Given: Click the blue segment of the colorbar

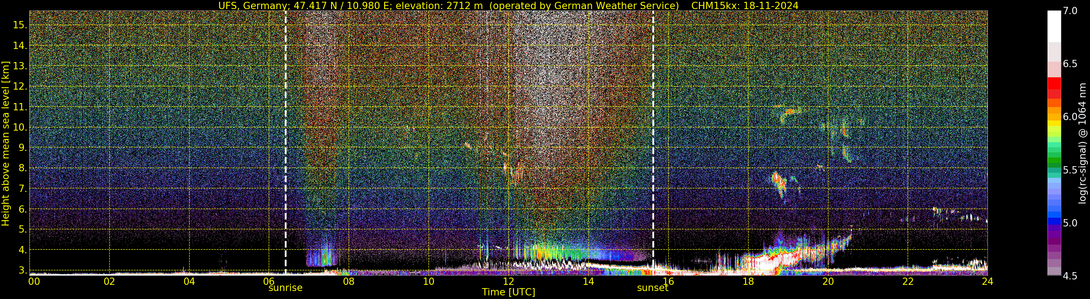Looking at the screenshot, I should (x=1054, y=221).
